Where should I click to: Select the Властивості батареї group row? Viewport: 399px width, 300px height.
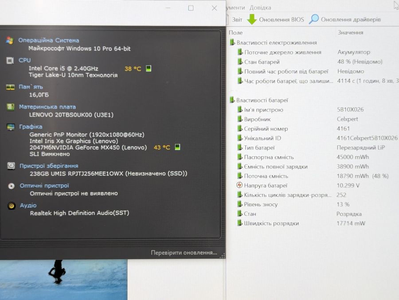259,100
